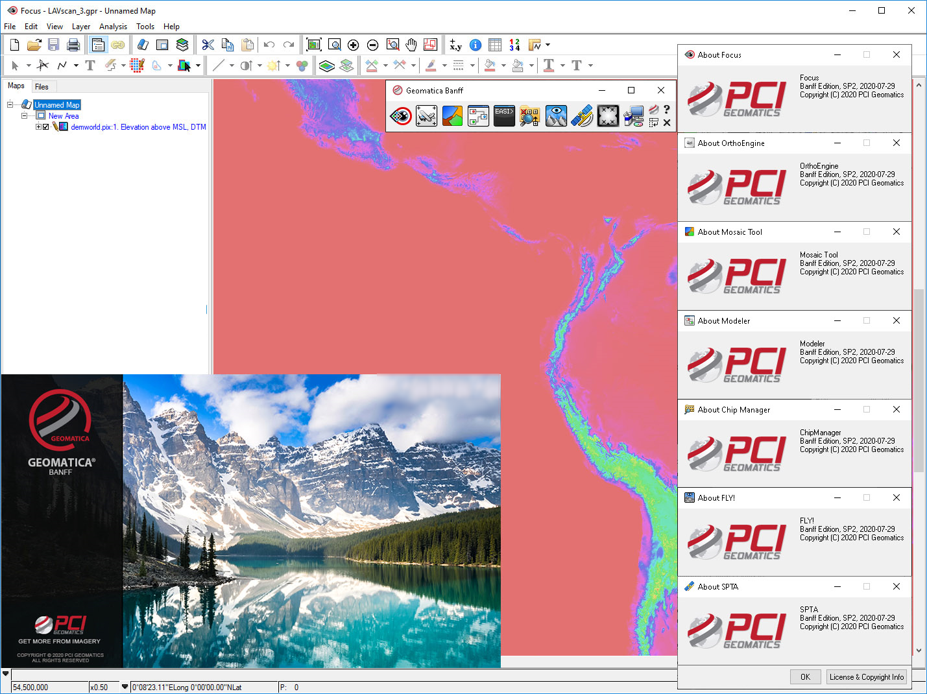The height and width of the screenshot is (694, 927).
Task: Open the Layer menu
Action: coord(81,27)
